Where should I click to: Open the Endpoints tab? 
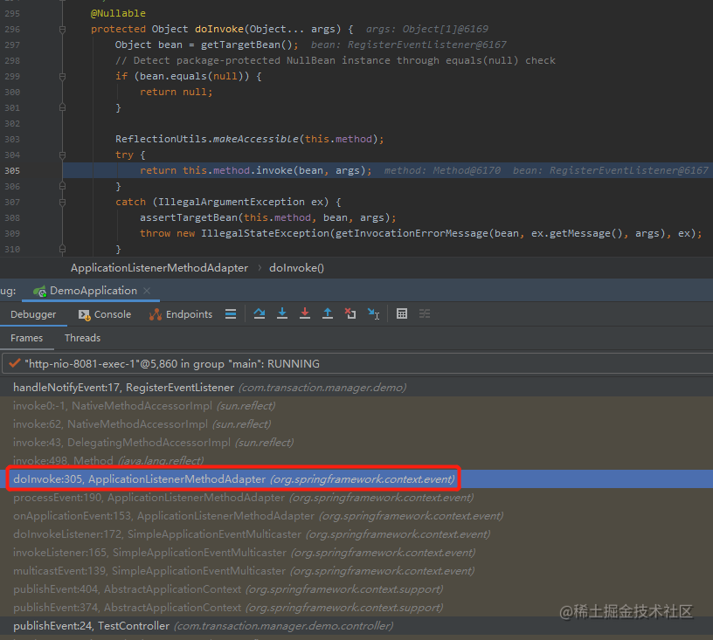[181, 314]
